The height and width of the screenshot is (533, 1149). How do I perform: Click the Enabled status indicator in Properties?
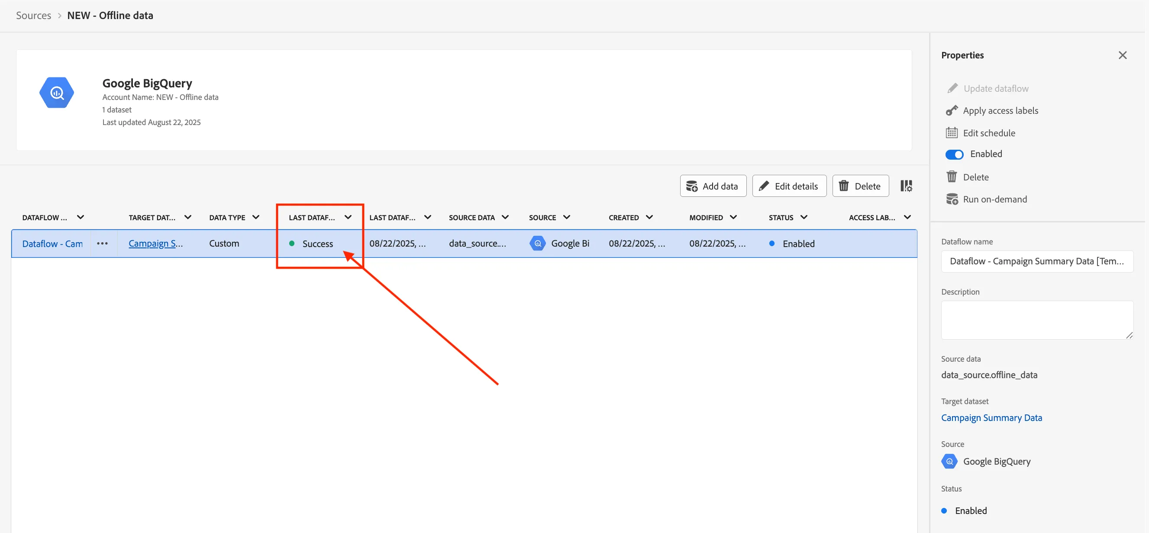964,511
